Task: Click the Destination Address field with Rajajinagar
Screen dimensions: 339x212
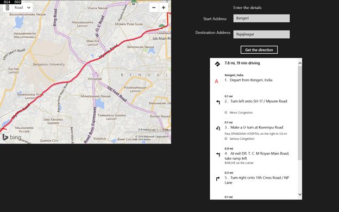Action: click(x=261, y=34)
